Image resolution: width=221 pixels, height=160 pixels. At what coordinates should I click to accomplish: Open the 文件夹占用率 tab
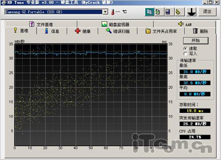click(161, 31)
